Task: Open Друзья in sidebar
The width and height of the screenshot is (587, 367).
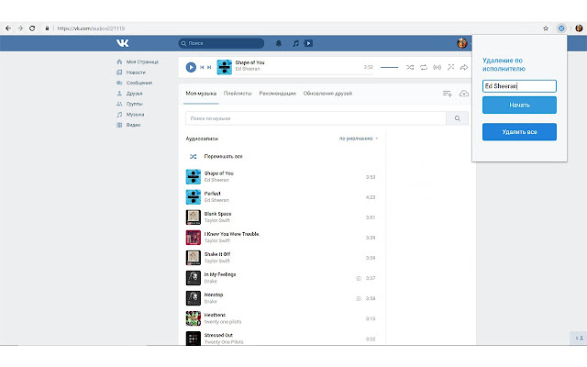Action: point(134,94)
